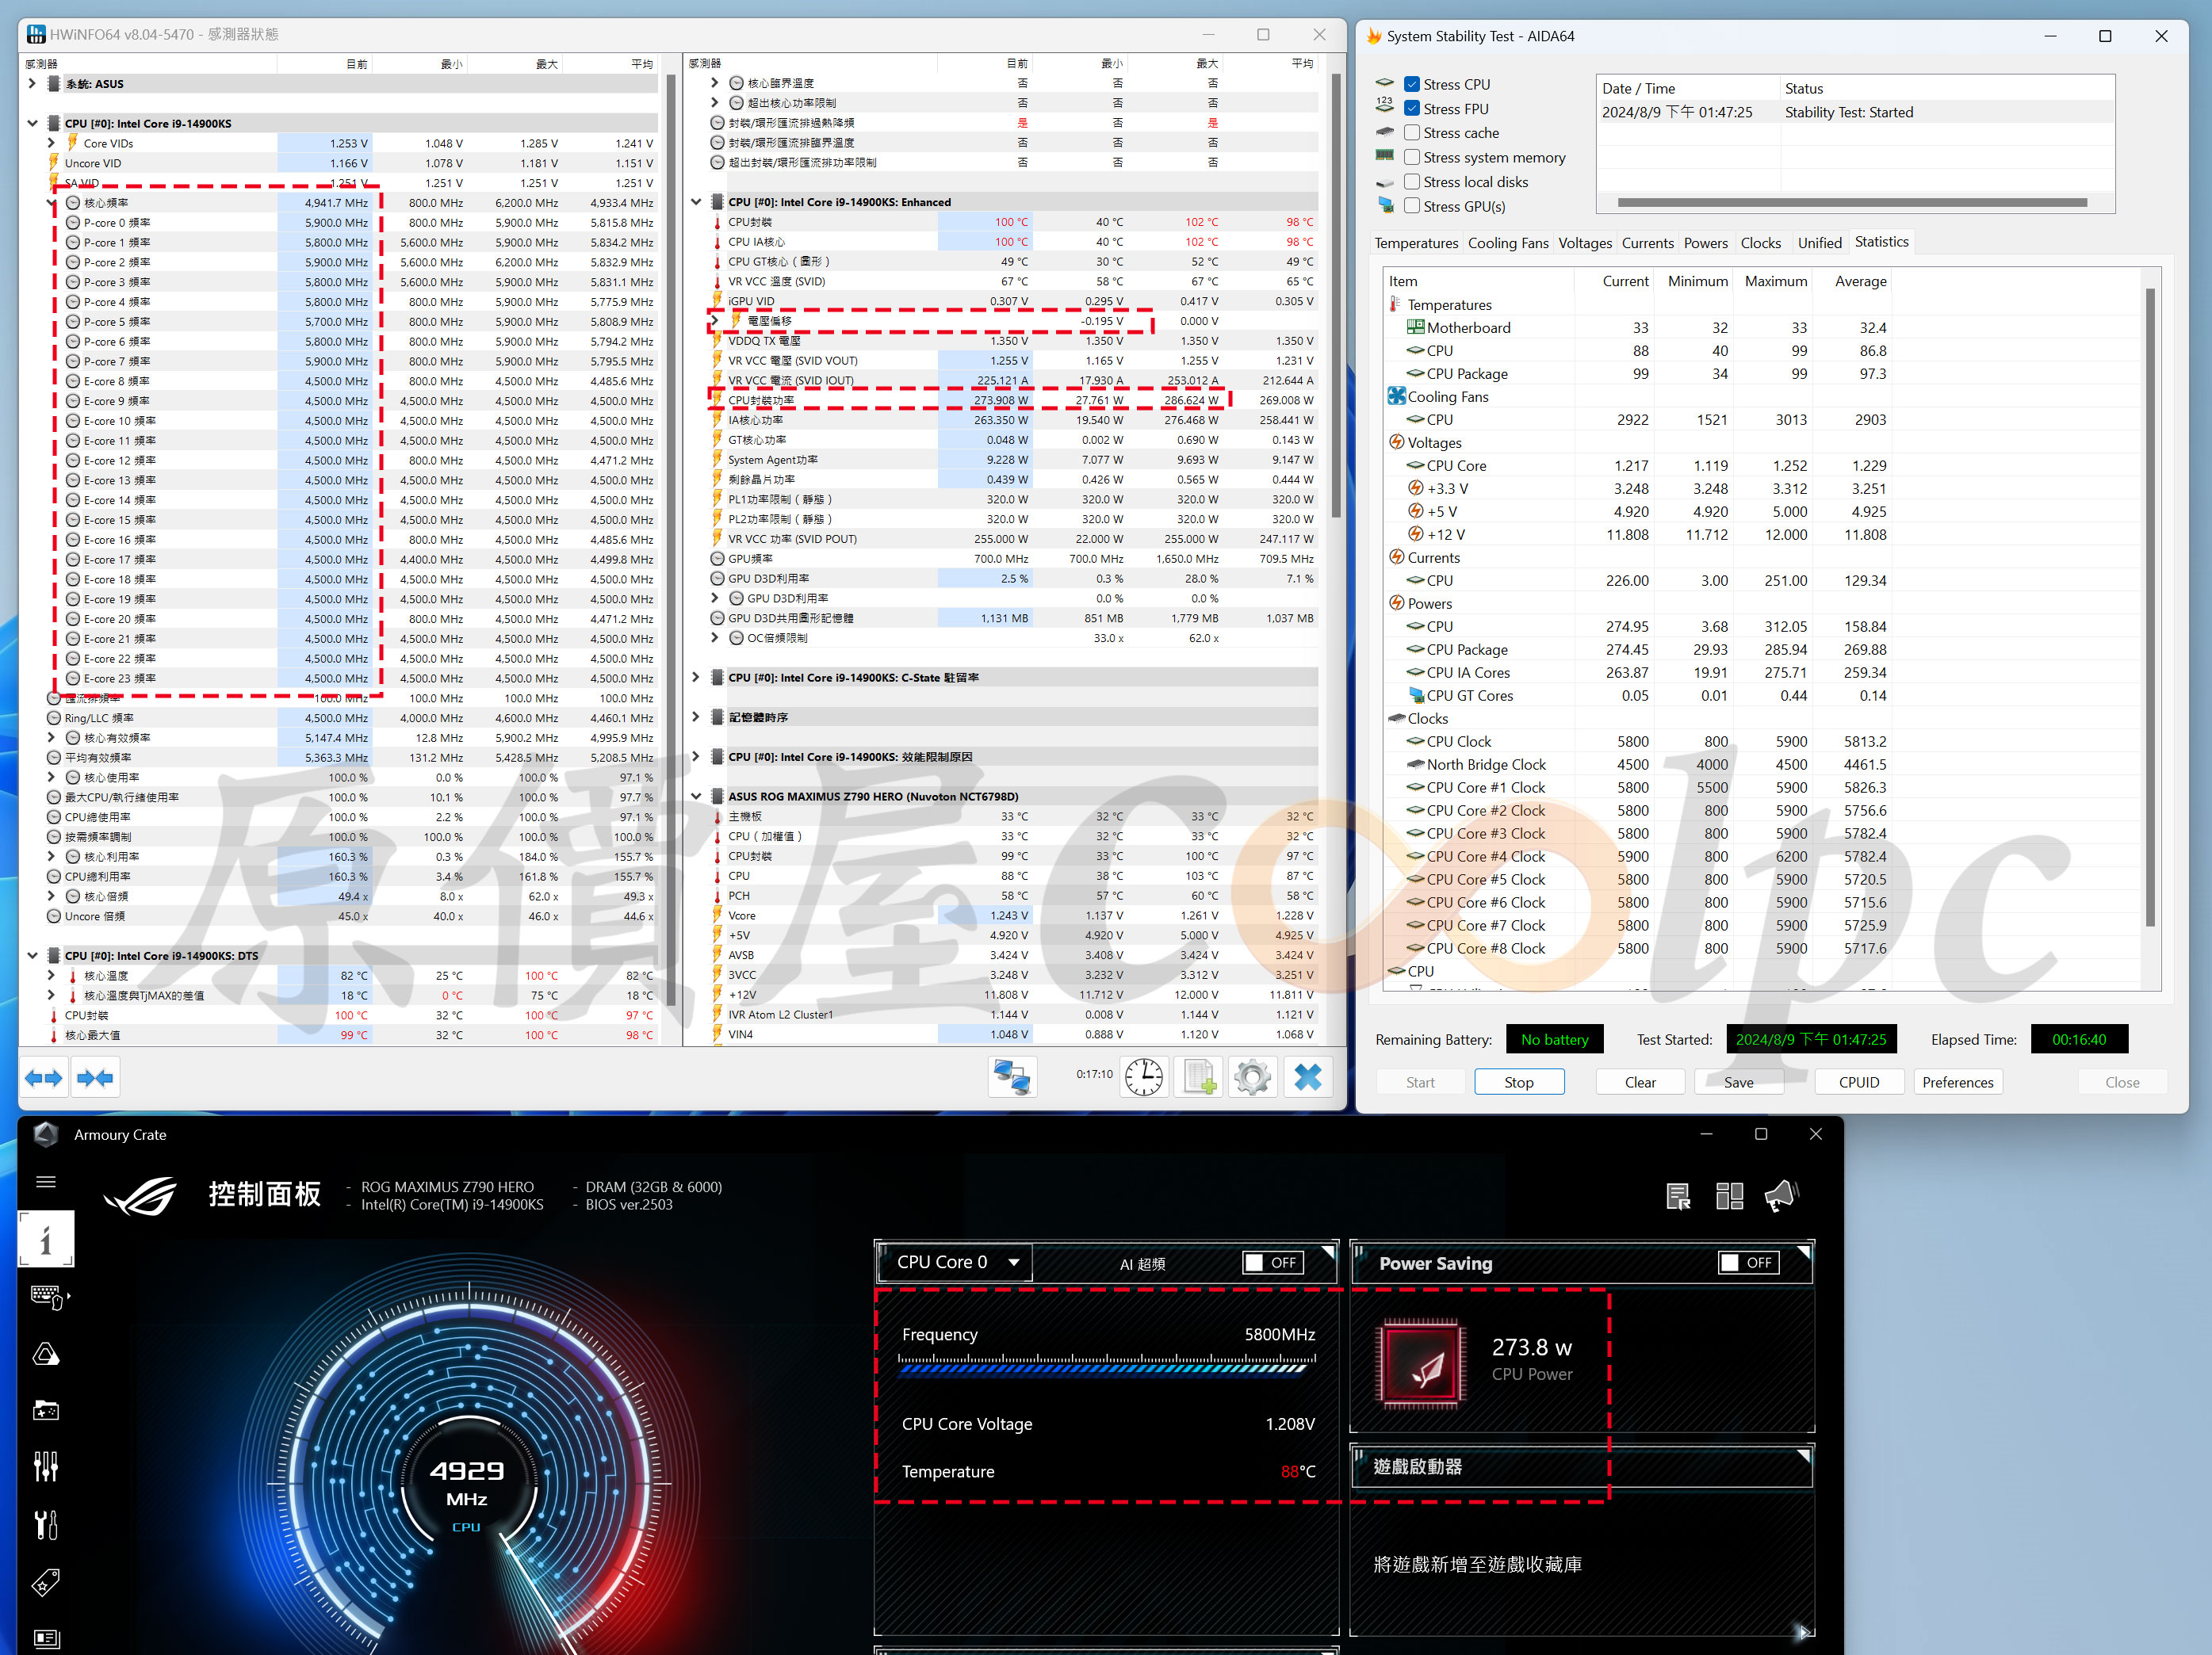Open Armoury Crate hamburger menu
This screenshot has width=2212, height=1655.
46,1181
